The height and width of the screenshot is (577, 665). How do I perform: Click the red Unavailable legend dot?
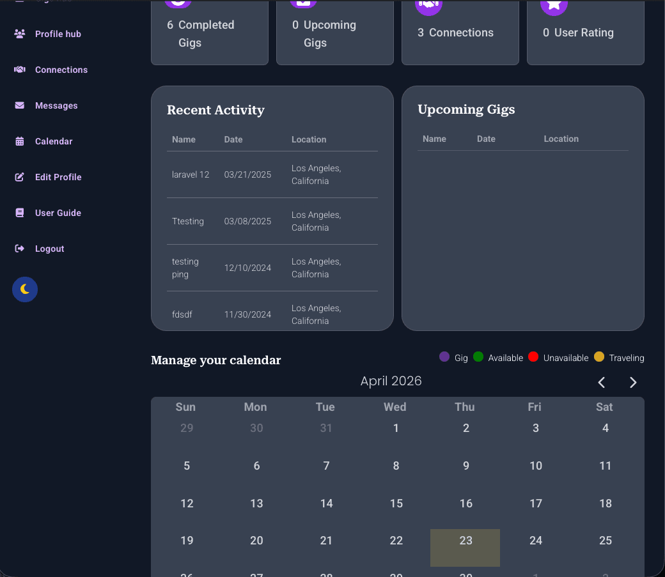point(533,357)
